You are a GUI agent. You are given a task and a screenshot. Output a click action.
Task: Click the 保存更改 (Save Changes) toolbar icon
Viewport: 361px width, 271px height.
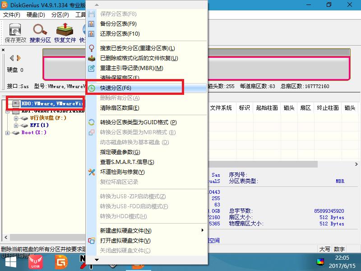(x=14, y=30)
